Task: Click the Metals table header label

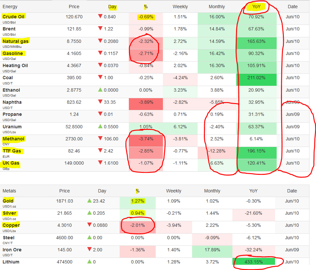Action: [9, 191]
